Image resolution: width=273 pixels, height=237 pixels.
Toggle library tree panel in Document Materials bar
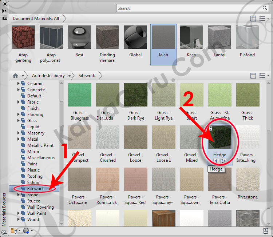[253, 19]
